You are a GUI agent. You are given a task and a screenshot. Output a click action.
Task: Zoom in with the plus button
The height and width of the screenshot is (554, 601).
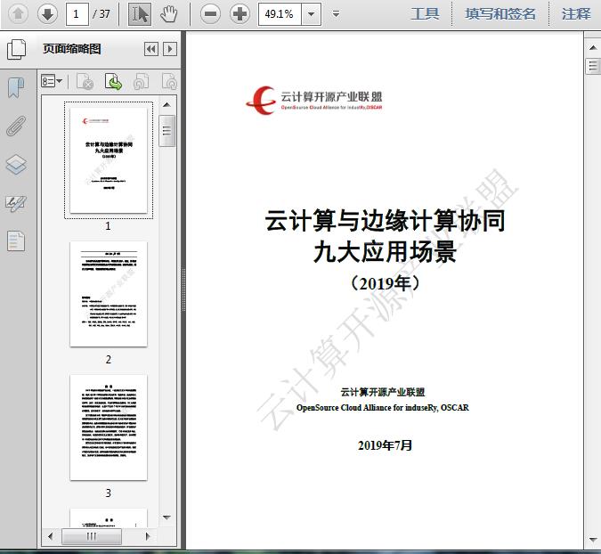[x=240, y=14]
